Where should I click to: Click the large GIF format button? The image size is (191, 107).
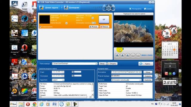[x=104, y=19]
